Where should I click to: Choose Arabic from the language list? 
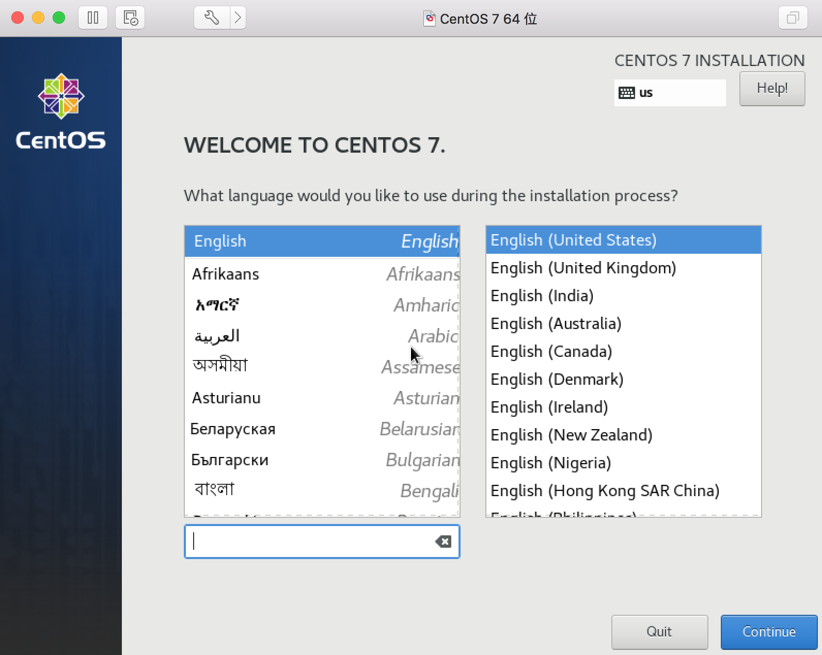[322, 336]
